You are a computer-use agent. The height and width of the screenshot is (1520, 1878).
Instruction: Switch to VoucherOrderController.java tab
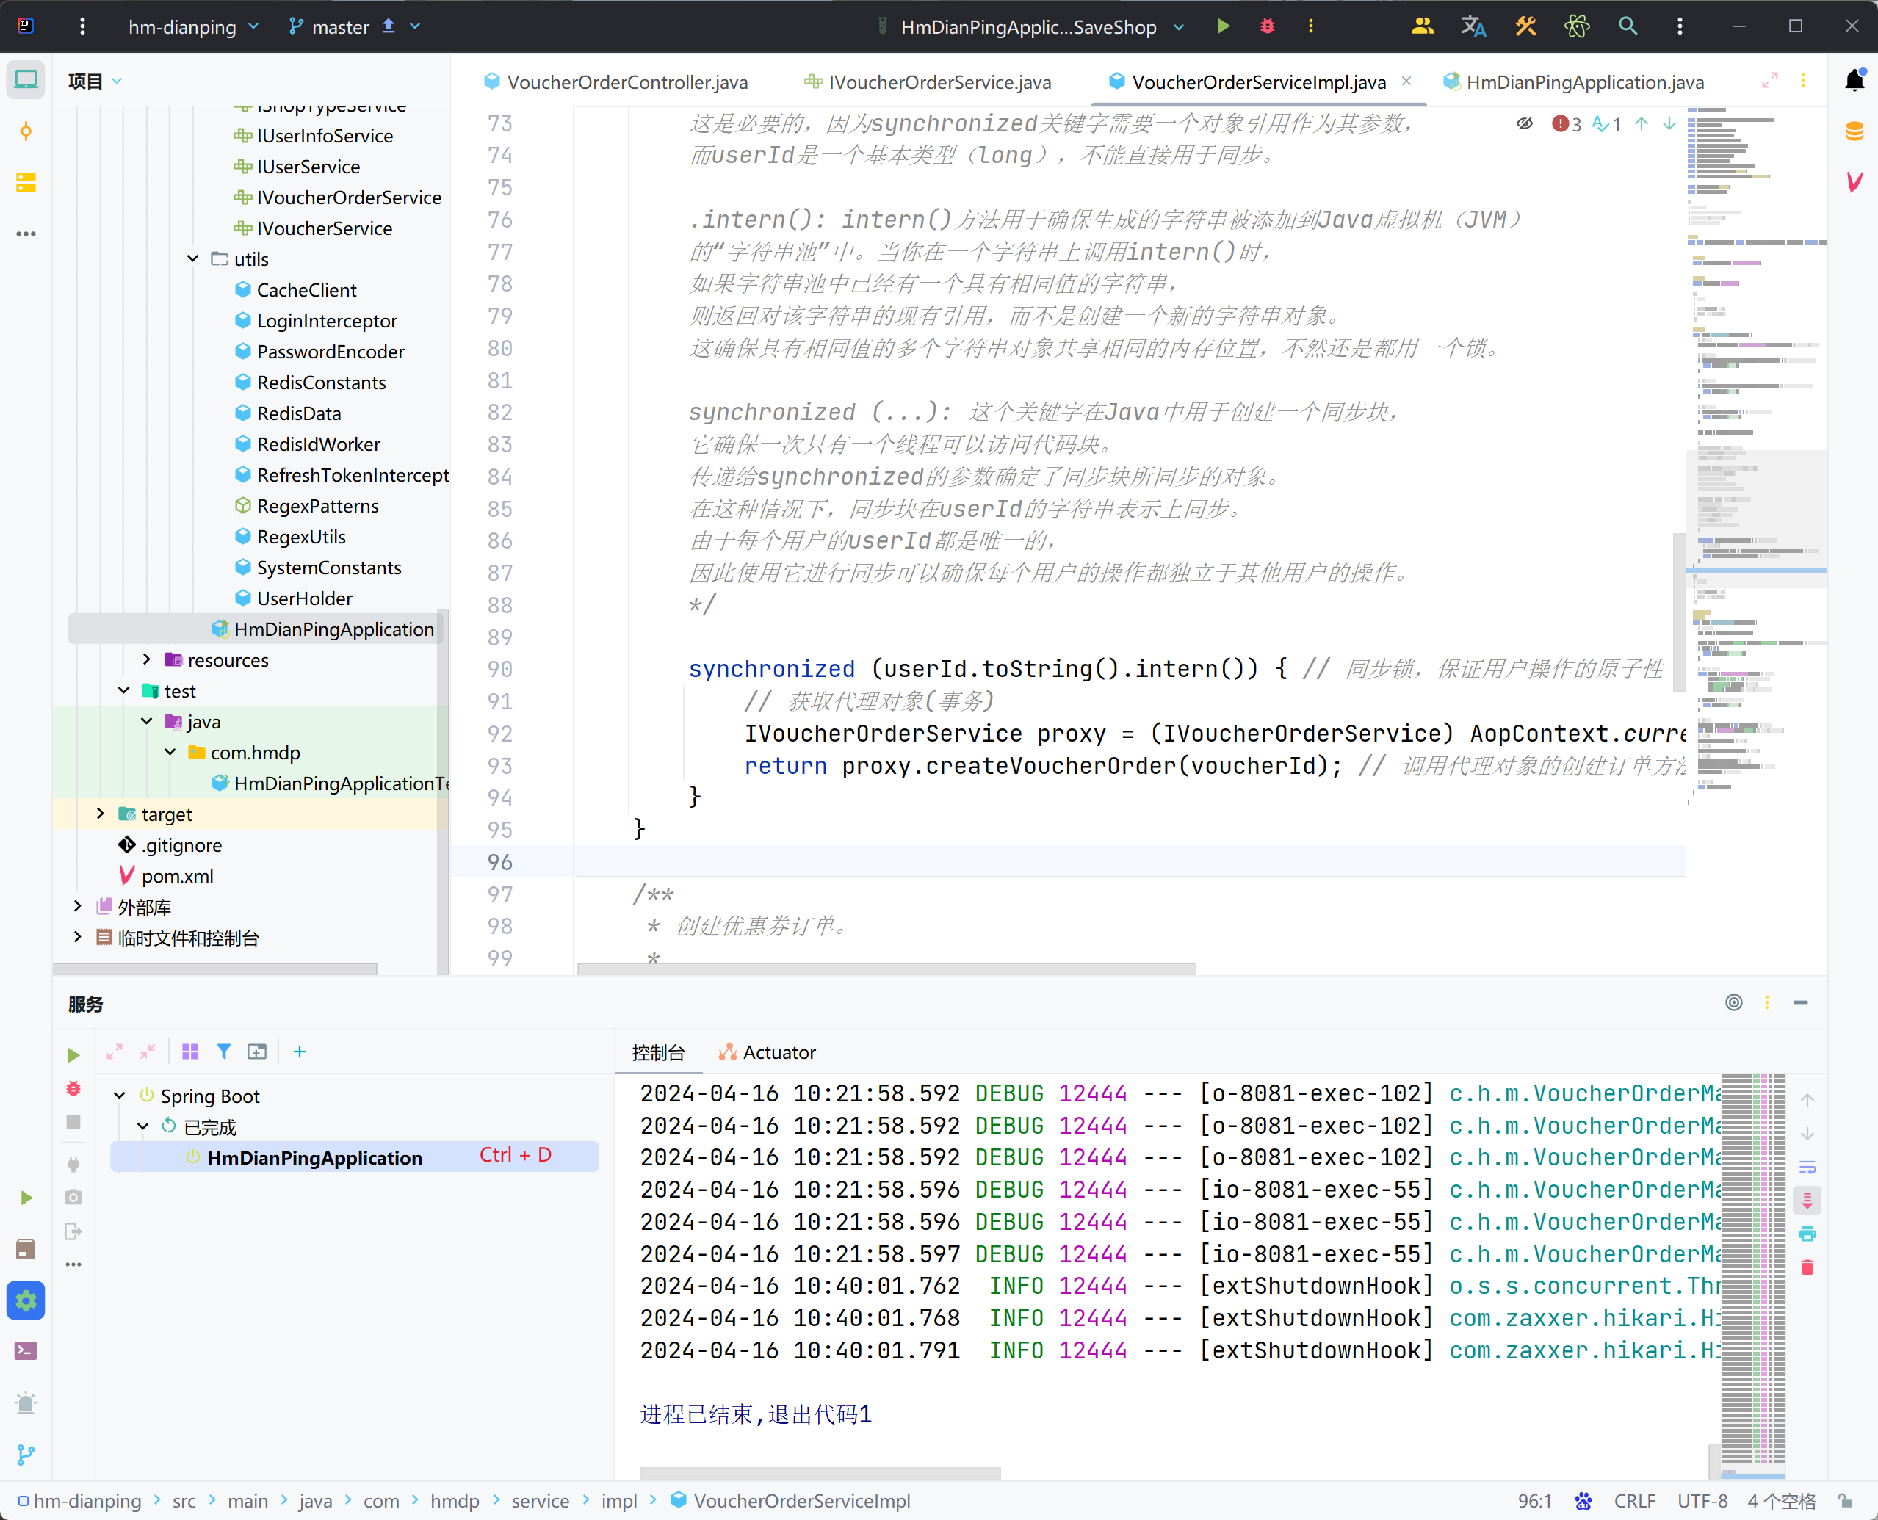point(626,82)
